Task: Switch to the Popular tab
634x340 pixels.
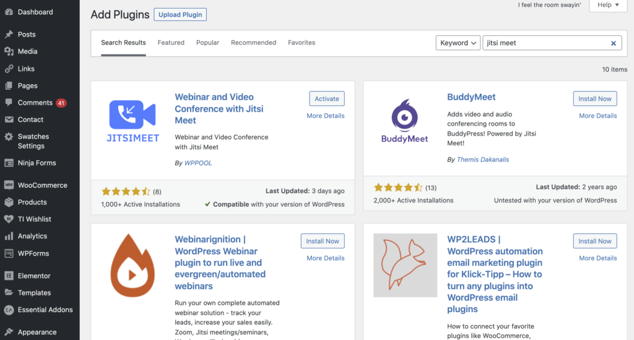Action: click(x=207, y=43)
